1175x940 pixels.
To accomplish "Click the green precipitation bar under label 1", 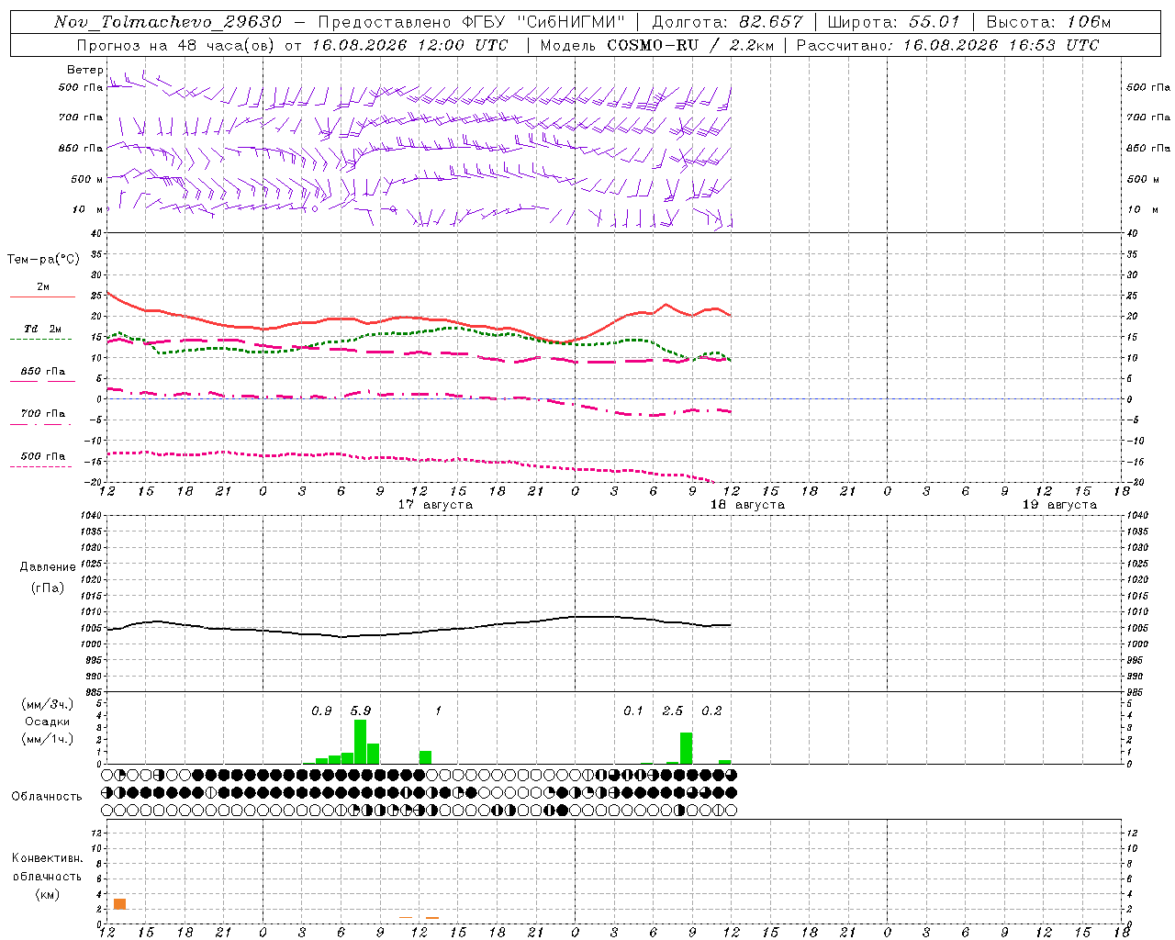I will tap(425, 757).
